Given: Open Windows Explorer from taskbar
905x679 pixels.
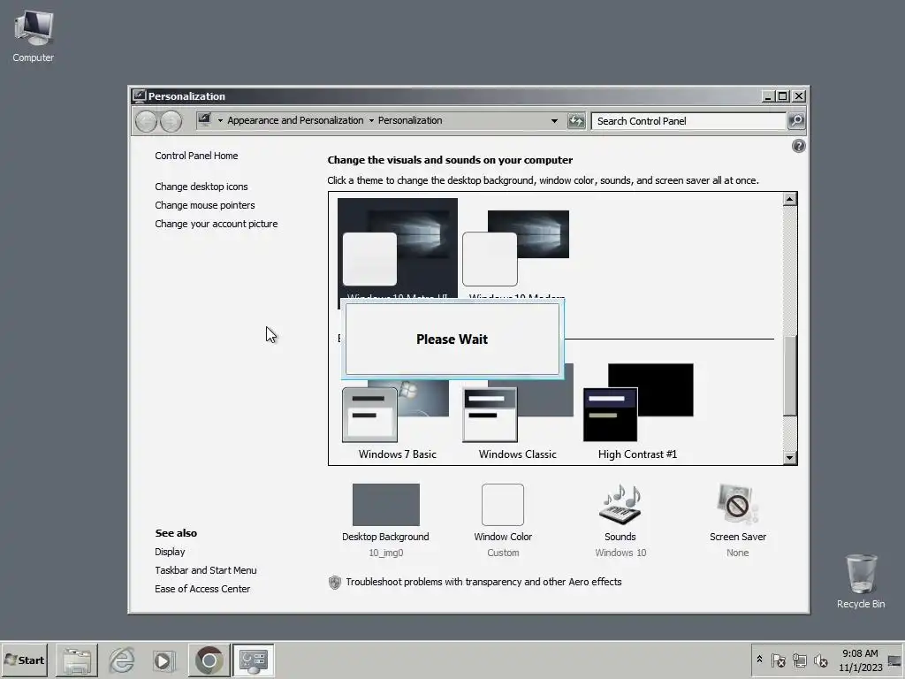Looking at the screenshot, I should [77, 660].
